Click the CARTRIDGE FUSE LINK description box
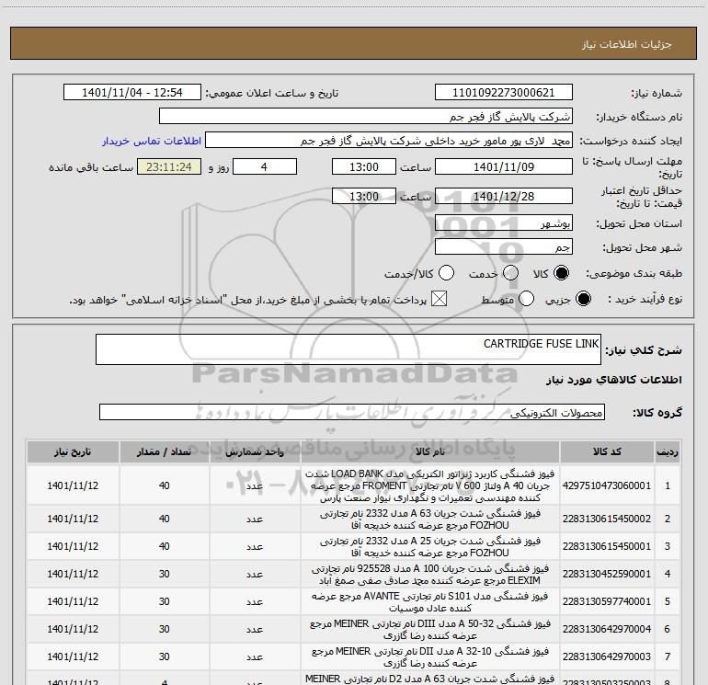708x685 pixels. tap(348, 349)
